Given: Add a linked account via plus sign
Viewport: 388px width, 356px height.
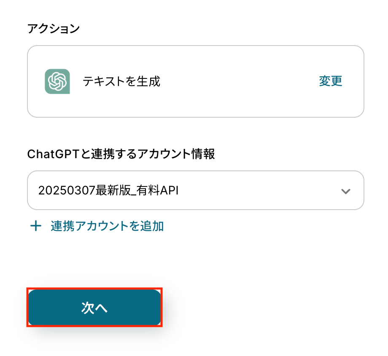Looking at the screenshot, I should click(36, 227).
